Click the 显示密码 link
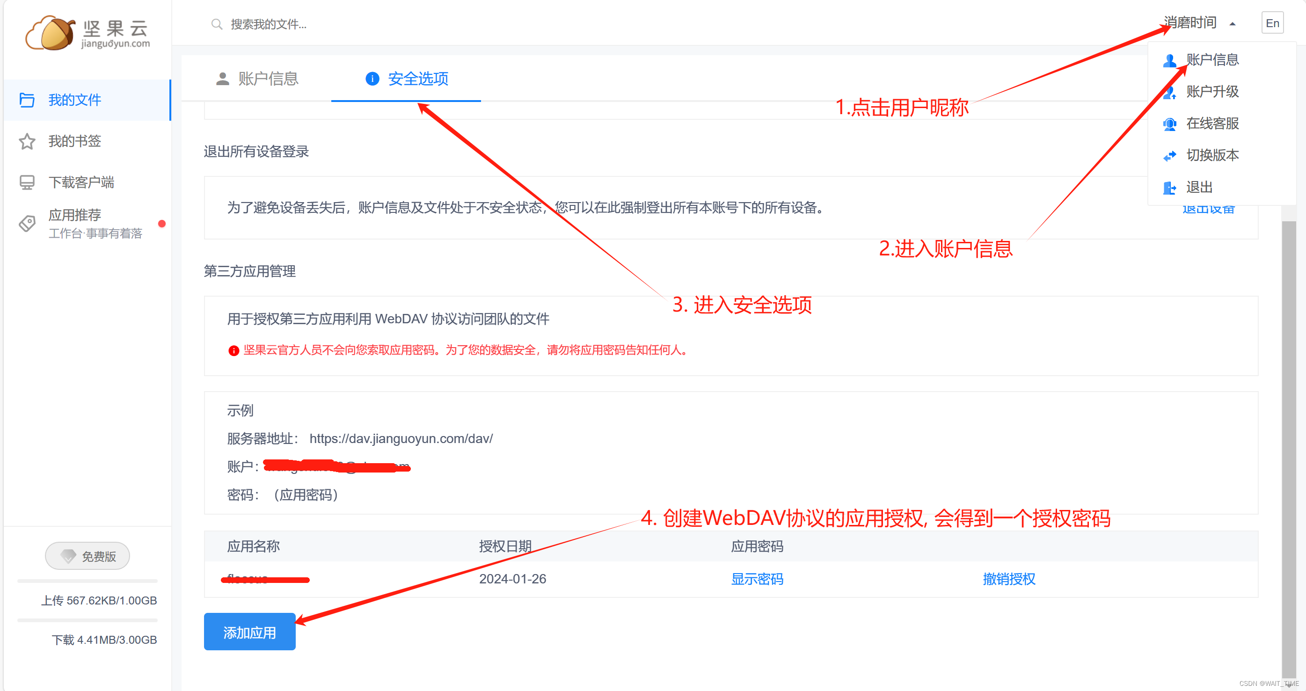This screenshot has width=1306, height=691. pyautogui.click(x=757, y=579)
